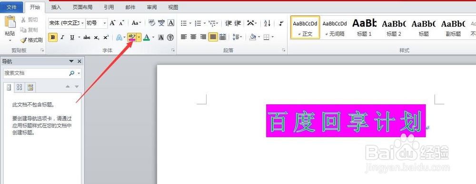Click the numbered list icon

point(198,23)
